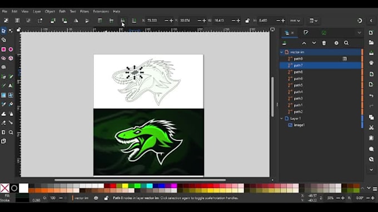Click Raise to top toolbar icon
This screenshot has height=212, width=378.
pyautogui.click(x=100, y=21)
